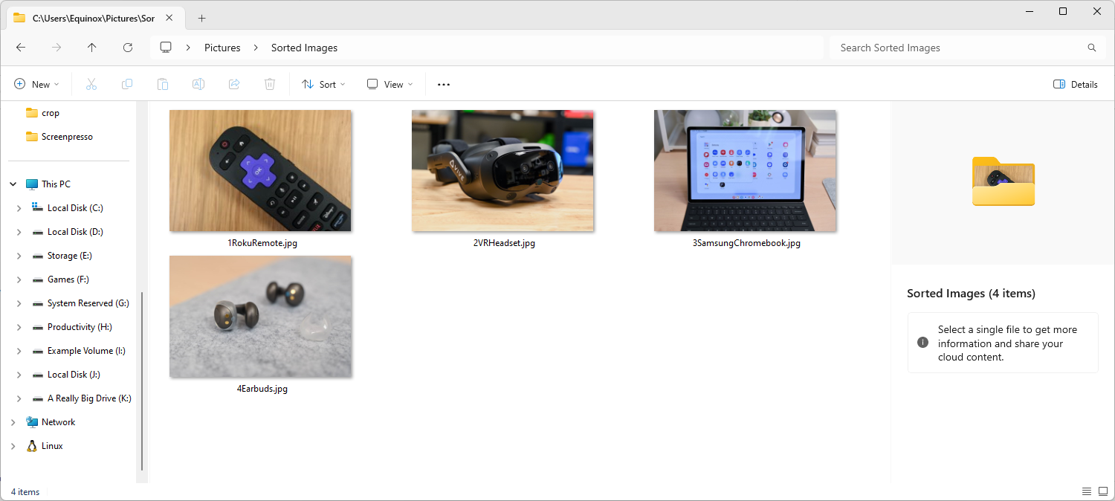Viewport: 1115px width, 501px height.
Task: Click the monitor icon in address bar
Action: pyautogui.click(x=166, y=48)
